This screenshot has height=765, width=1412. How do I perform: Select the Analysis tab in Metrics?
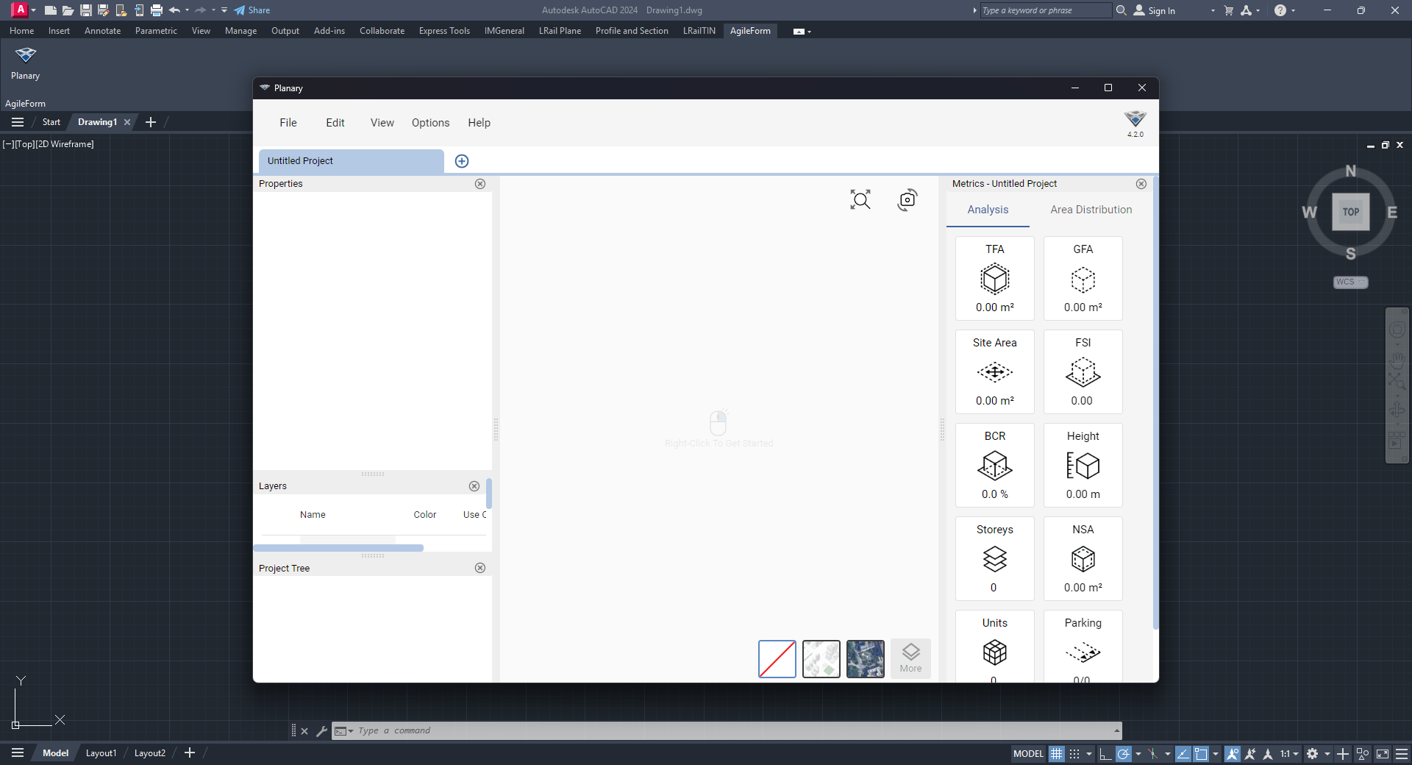[x=988, y=210]
